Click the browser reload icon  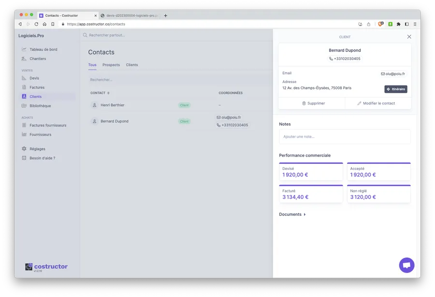click(36, 24)
